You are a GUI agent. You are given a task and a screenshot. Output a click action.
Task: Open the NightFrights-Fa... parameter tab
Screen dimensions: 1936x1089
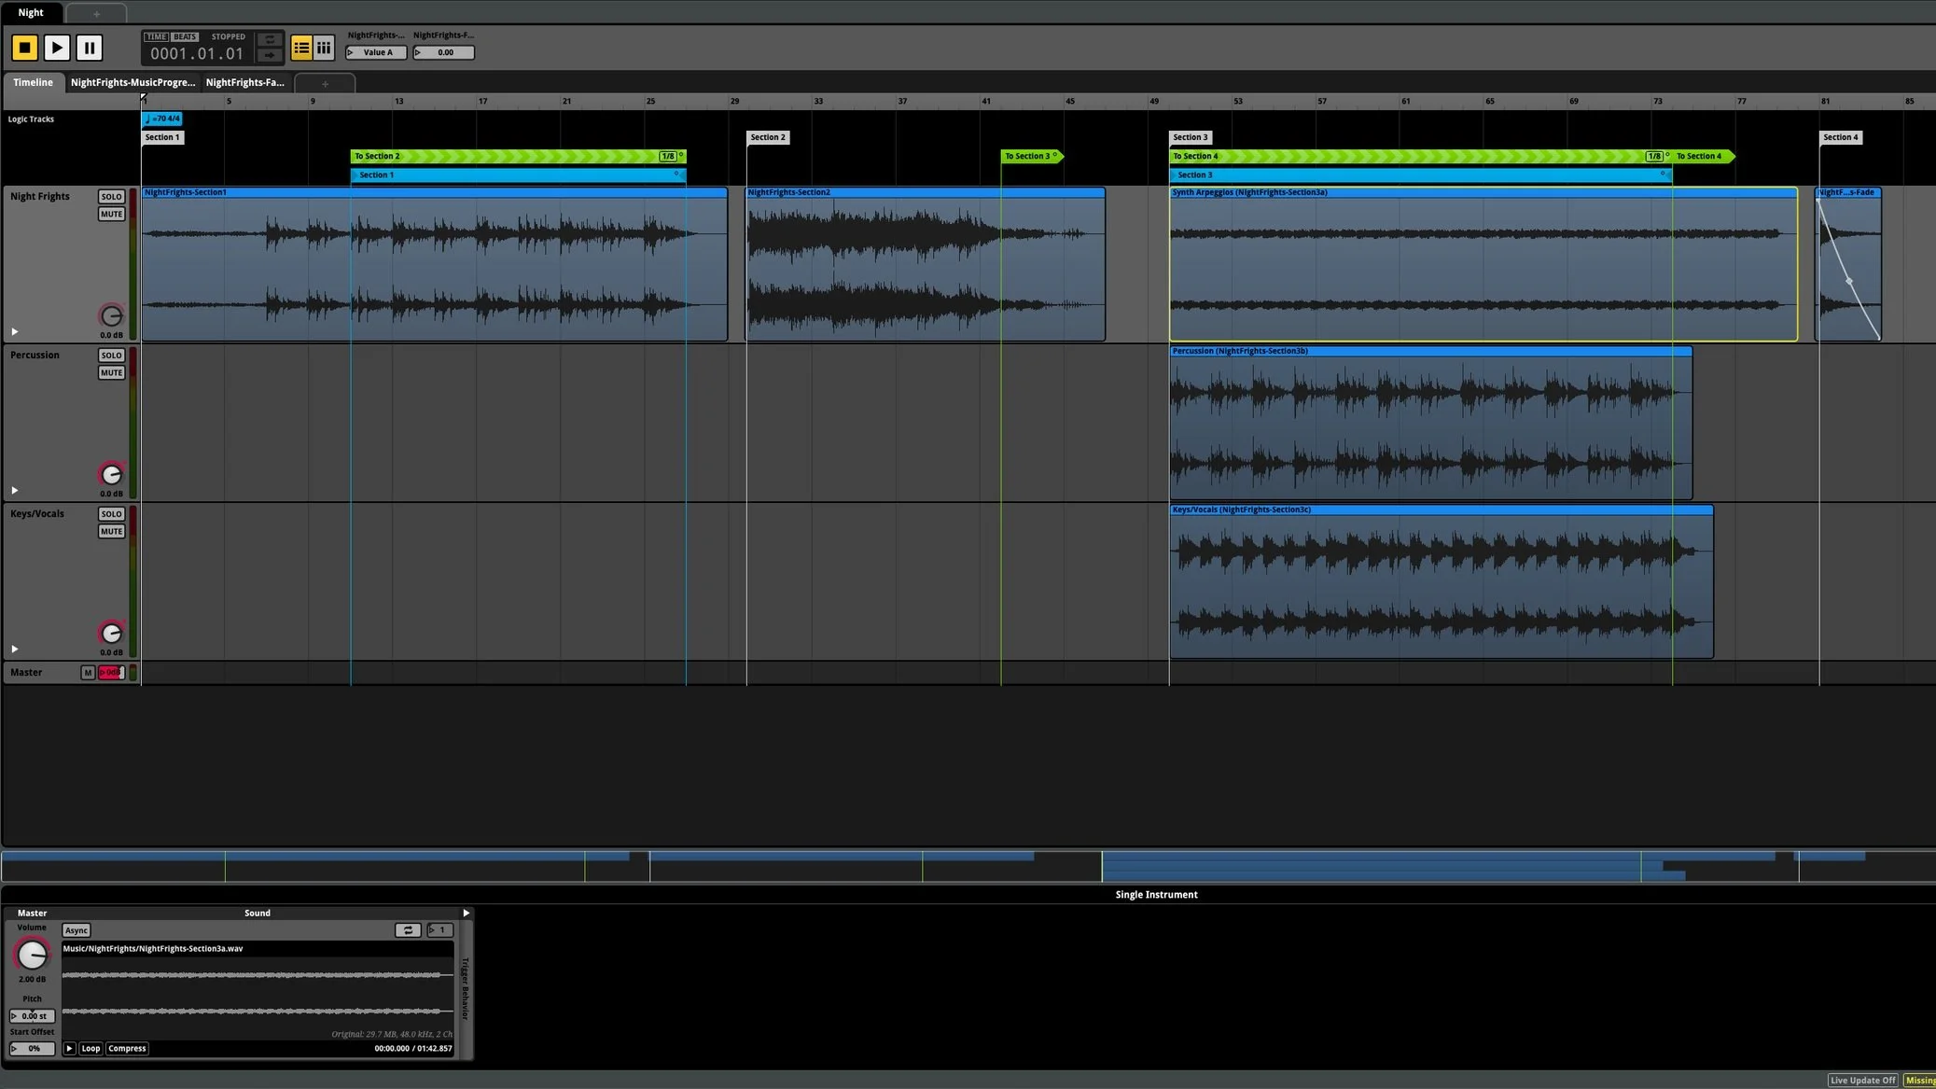point(244,83)
